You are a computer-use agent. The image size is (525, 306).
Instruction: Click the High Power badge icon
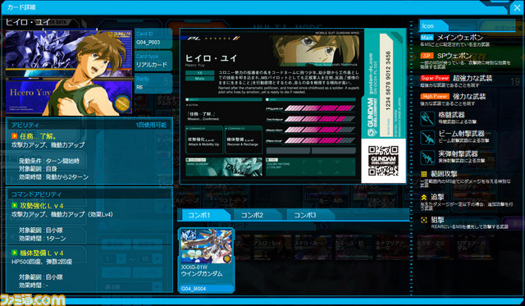(435, 97)
